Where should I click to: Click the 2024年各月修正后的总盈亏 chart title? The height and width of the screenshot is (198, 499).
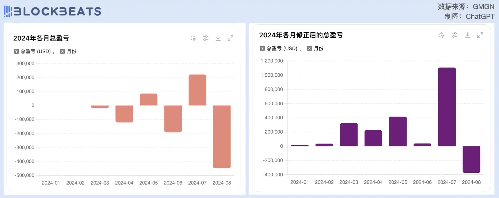[301, 35]
